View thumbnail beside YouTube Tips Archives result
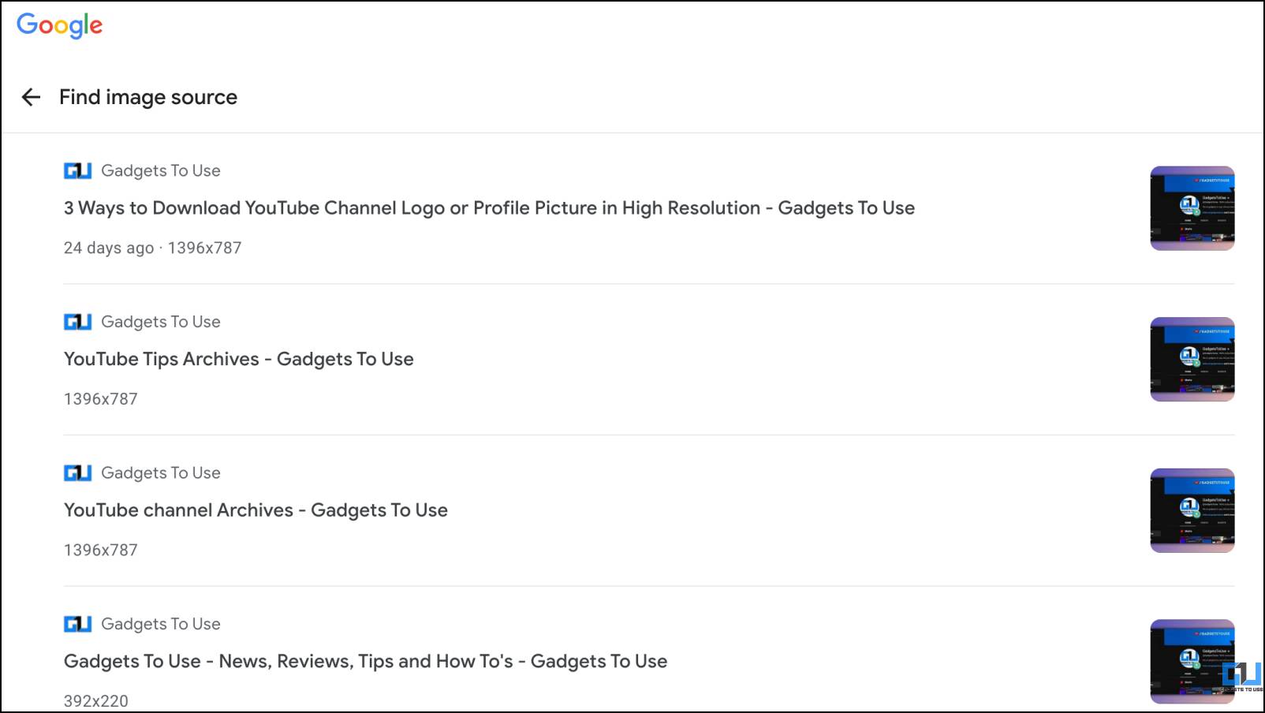The width and height of the screenshot is (1265, 713). point(1192,360)
